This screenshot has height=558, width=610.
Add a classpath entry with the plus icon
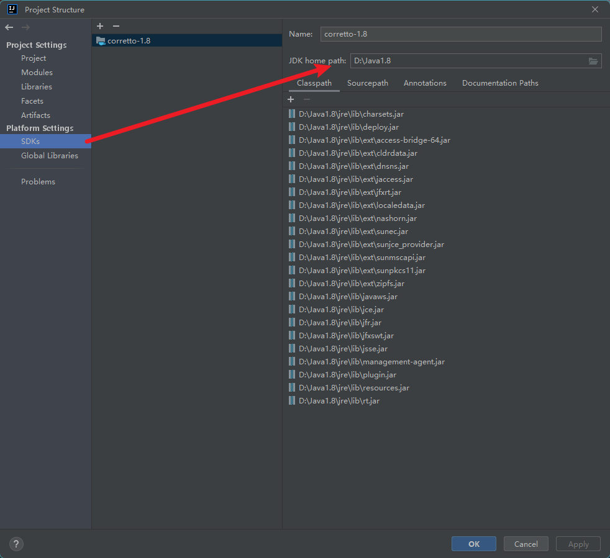(x=291, y=99)
